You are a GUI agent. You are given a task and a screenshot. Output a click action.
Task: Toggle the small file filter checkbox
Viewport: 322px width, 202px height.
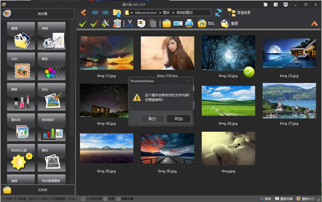(83, 199)
